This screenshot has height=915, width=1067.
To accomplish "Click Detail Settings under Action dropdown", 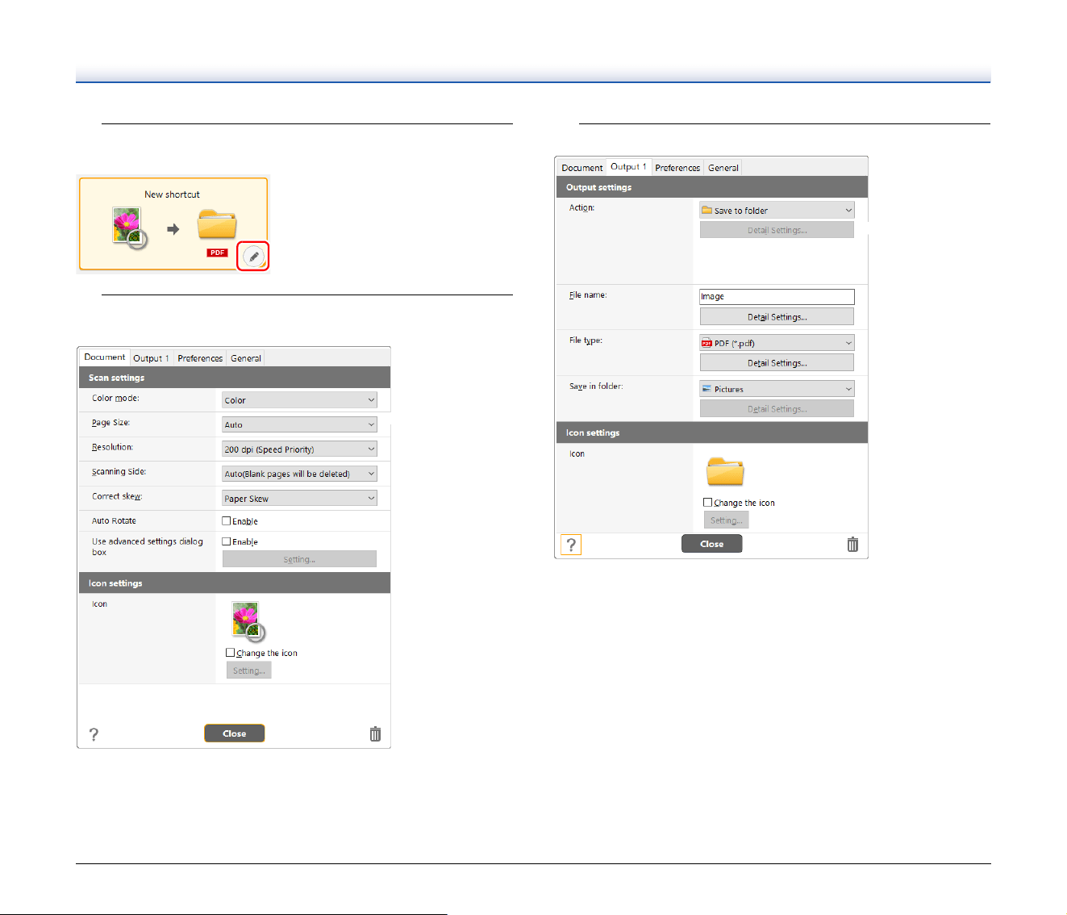I will pos(777,230).
